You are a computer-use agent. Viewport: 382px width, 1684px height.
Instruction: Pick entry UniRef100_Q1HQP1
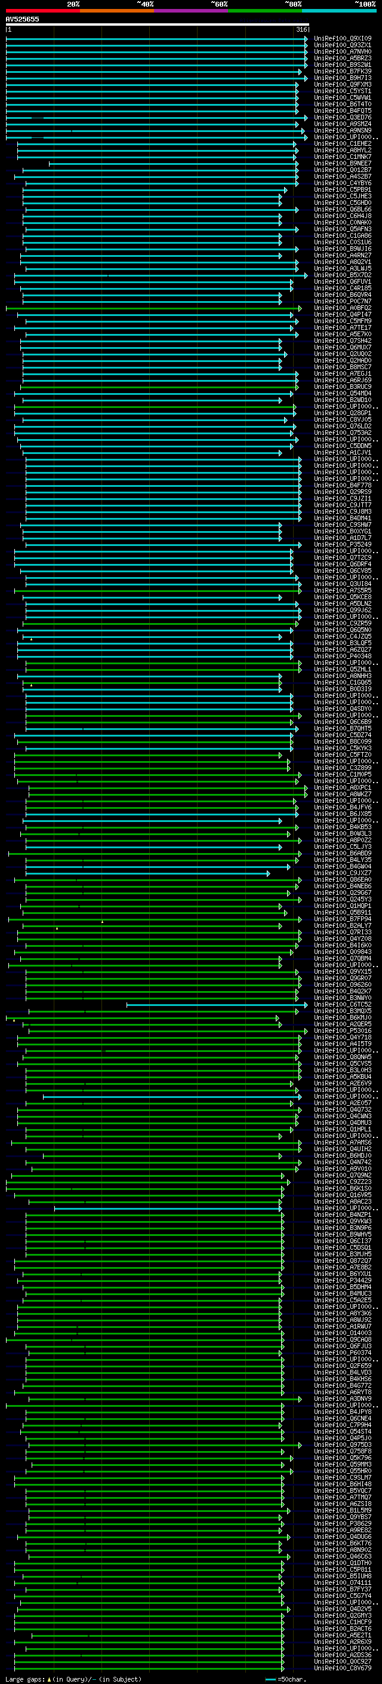(x=343, y=906)
